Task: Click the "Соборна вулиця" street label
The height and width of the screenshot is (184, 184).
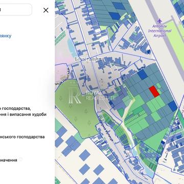Action: click(x=105, y=129)
